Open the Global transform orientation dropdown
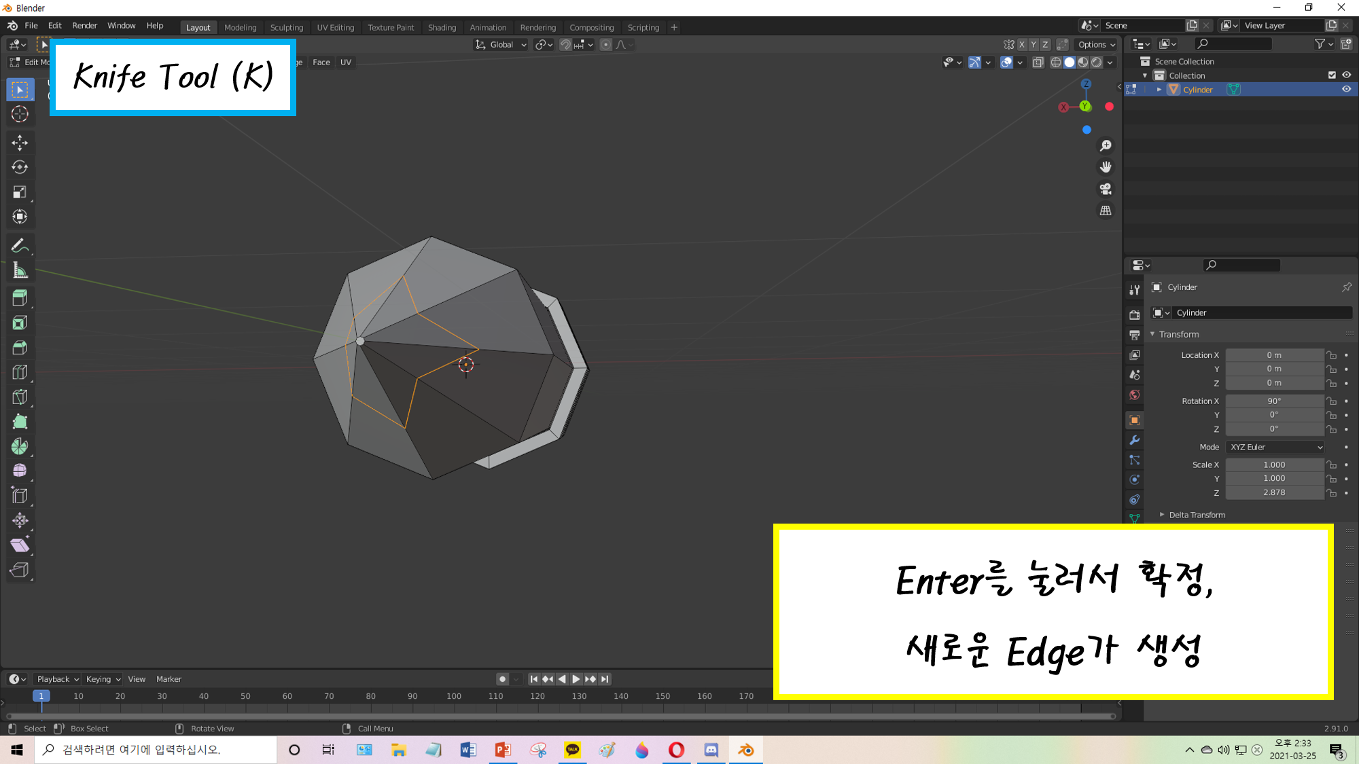1359x764 pixels. 501,45
